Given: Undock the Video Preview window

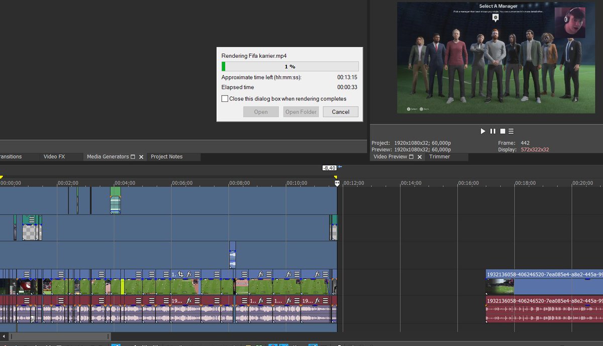Looking at the screenshot, I should coord(412,157).
